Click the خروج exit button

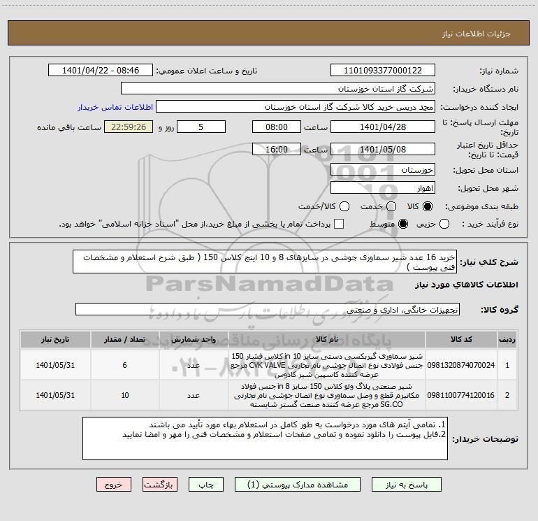point(114,485)
